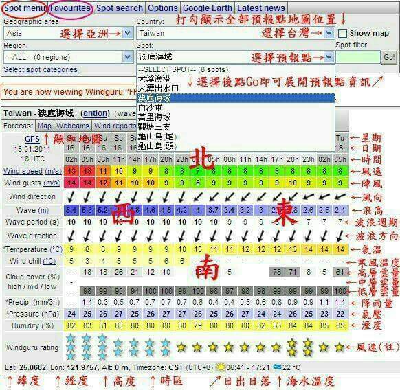Screen dimensions: 400x390
Task: Select 白沙屯 from the spot list
Action: (236, 108)
